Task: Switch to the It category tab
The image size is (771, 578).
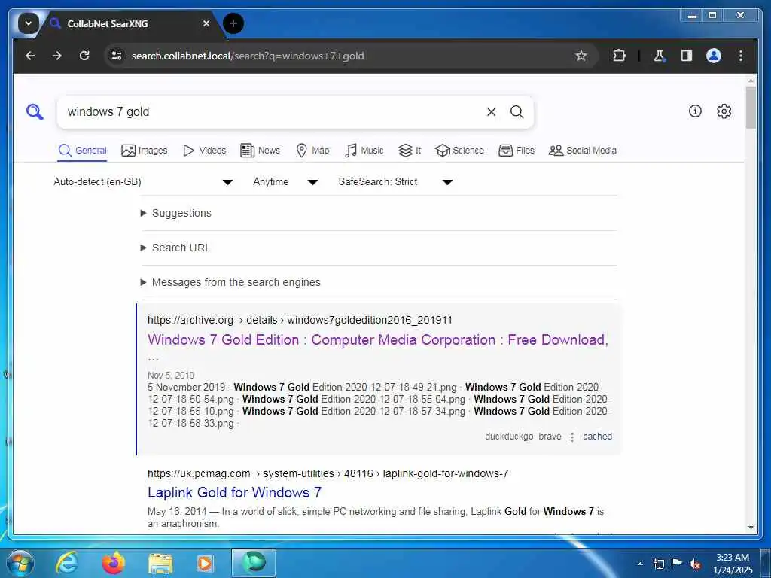Action: [410, 151]
